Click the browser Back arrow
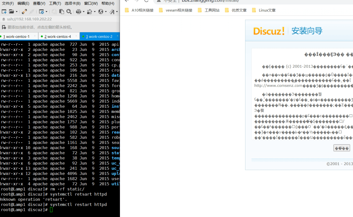353x217 pixels. [x=127, y=1]
